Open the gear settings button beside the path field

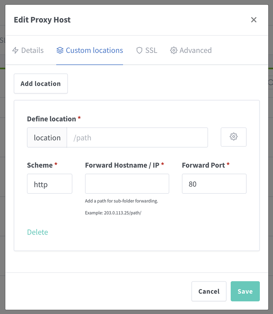point(233,137)
